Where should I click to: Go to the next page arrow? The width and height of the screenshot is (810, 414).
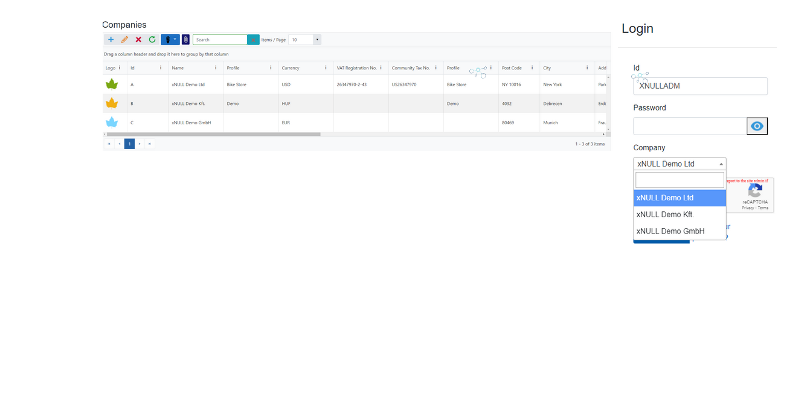(140, 144)
